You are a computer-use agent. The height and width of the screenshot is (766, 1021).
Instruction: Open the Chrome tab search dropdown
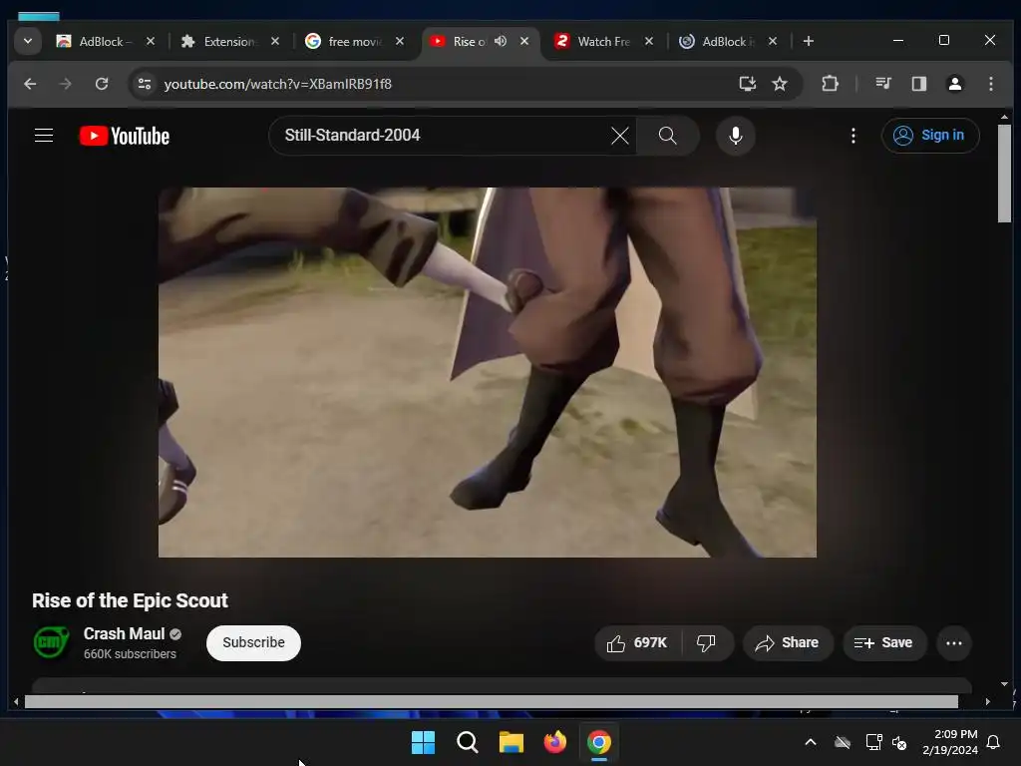click(x=27, y=41)
